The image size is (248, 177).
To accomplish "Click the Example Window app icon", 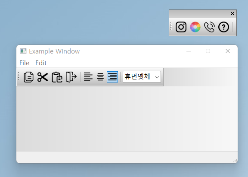I will point(23,51).
